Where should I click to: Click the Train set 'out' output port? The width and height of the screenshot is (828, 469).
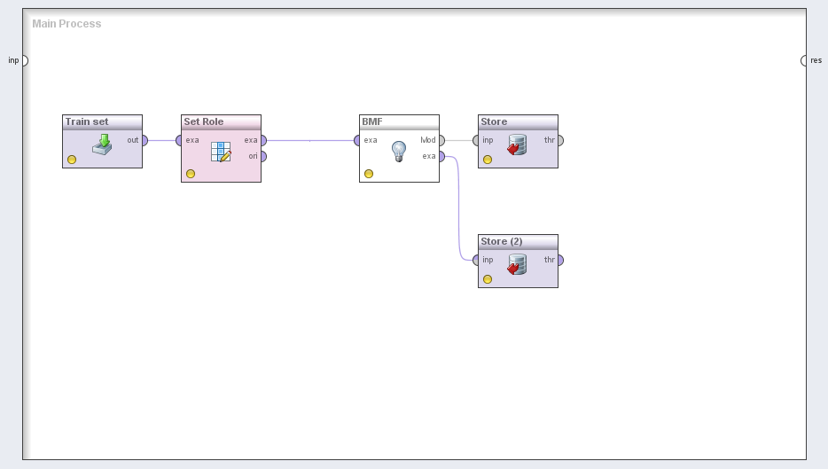coord(145,140)
